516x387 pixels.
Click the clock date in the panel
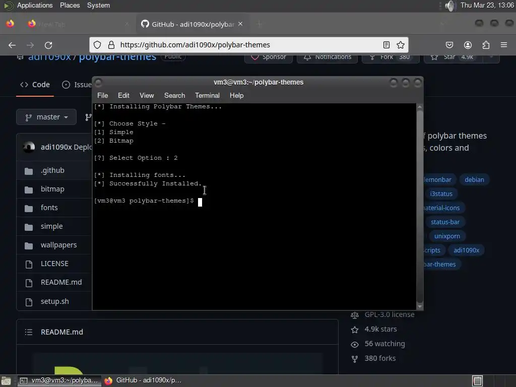pyautogui.click(x=487, y=6)
